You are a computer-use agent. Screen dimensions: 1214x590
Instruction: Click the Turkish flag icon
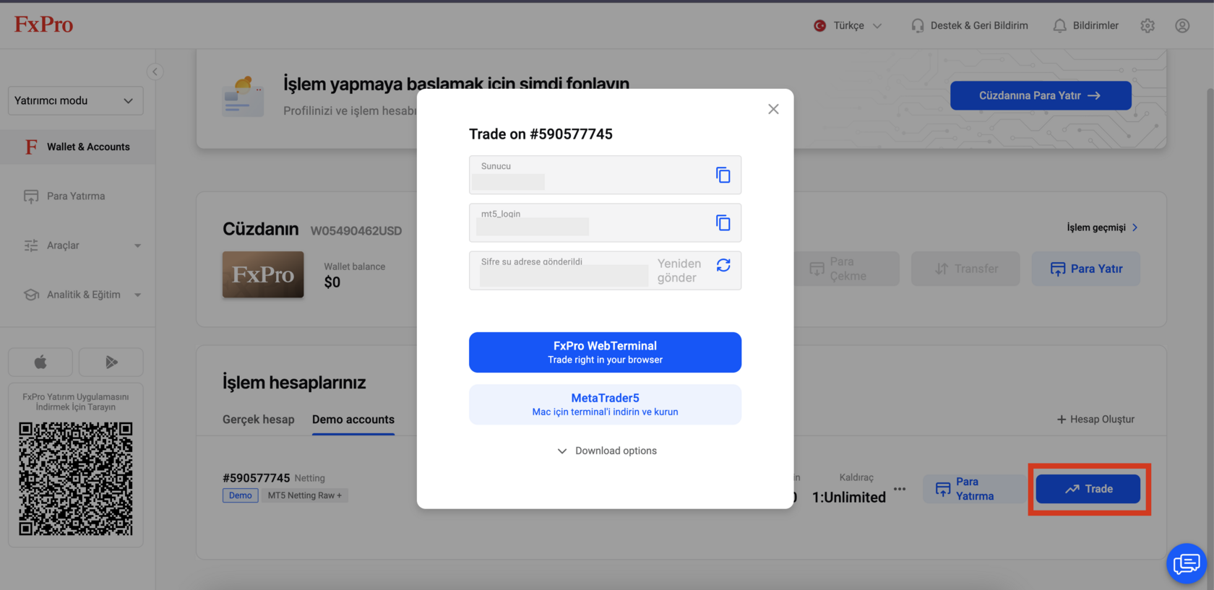click(x=820, y=25)
